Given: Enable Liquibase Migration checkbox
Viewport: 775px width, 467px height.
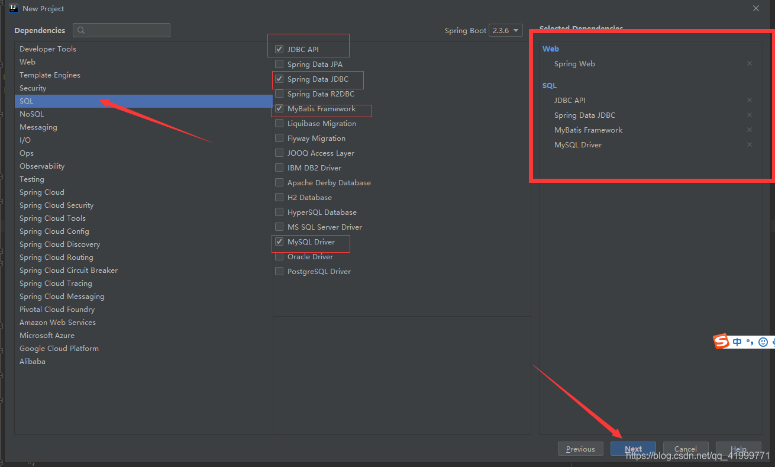Looking at the screenshot, I should point(279,123).
